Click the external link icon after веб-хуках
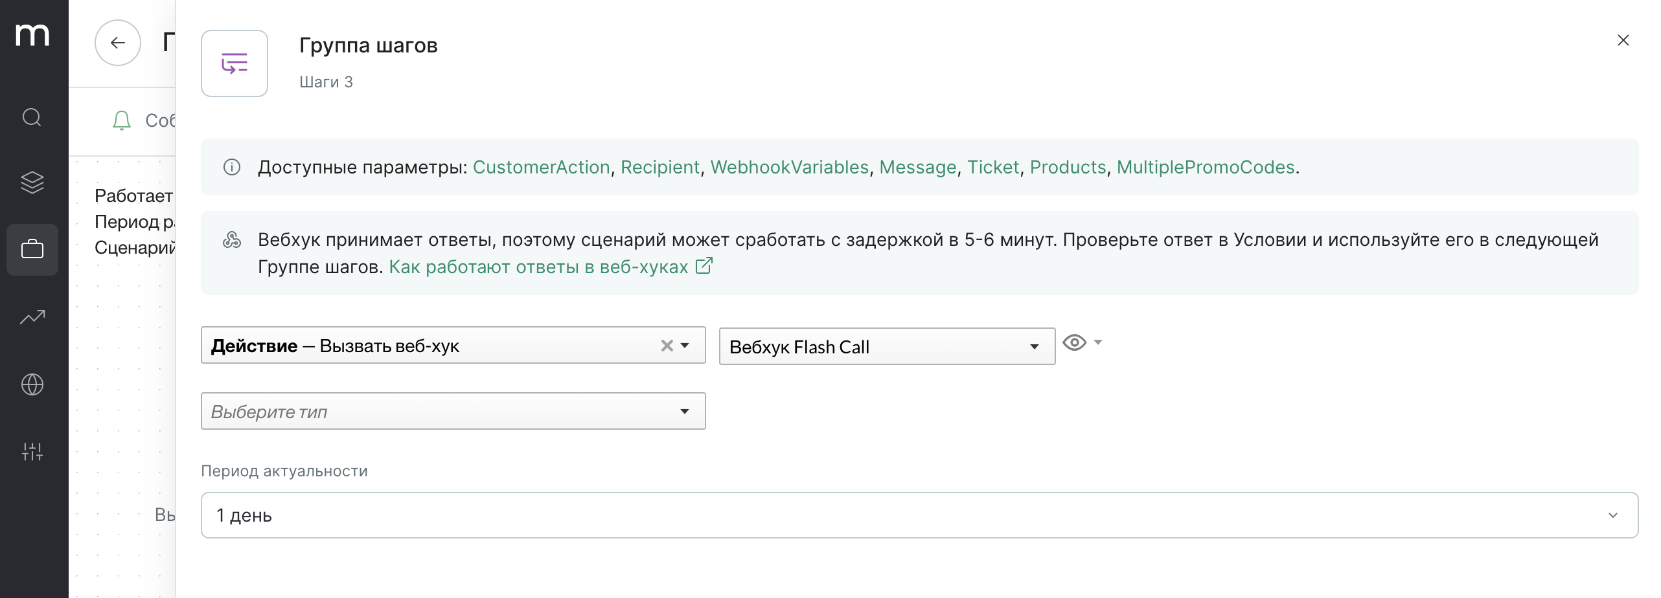 (704, 266)
